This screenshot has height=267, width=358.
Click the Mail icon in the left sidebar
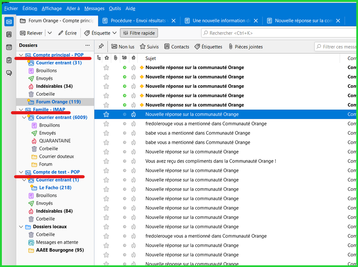(9, 22)
